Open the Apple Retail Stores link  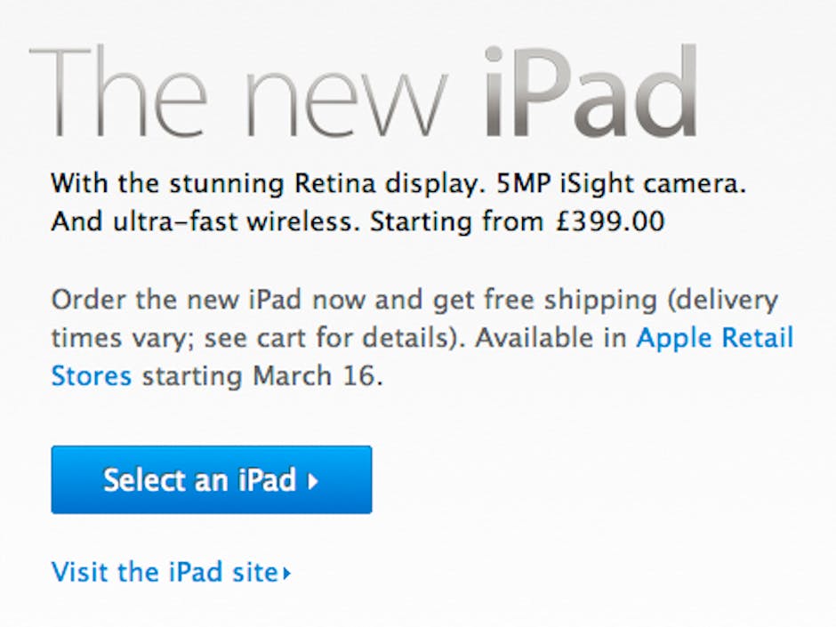tap(715, 338)
